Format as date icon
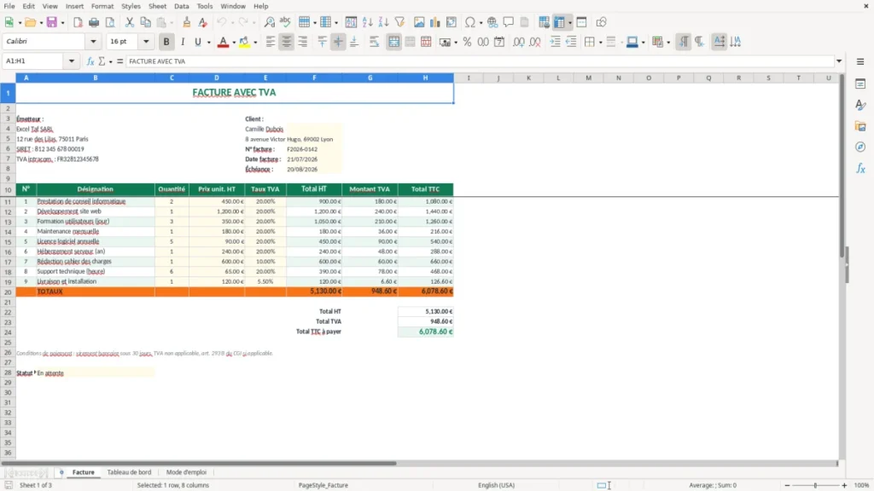874x491 pixels. point(499,42)
